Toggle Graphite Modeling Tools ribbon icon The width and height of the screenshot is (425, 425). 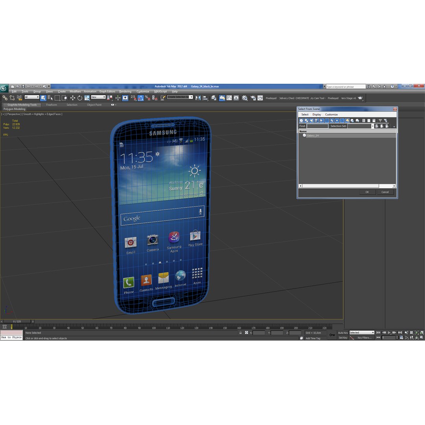point(222,98)
